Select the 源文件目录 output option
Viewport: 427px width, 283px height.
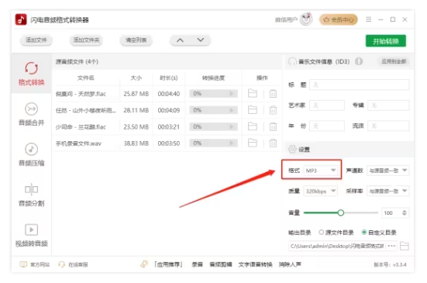pos(336,233)
